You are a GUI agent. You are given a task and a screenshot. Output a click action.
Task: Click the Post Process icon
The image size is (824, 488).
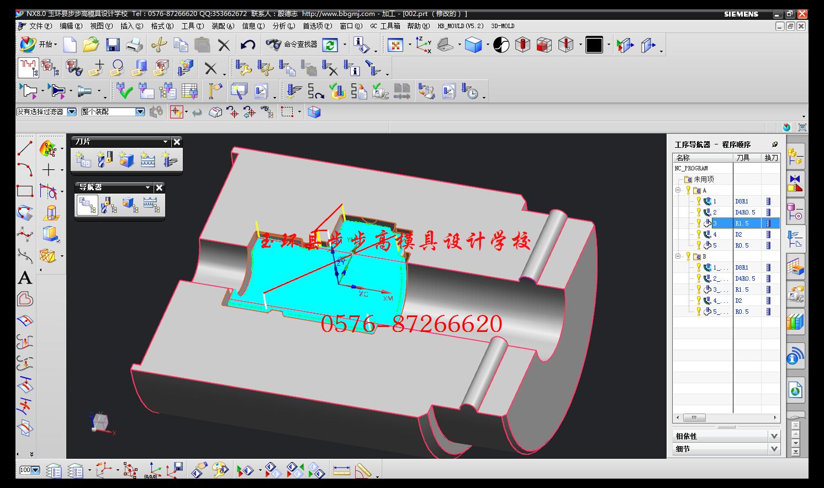coord(426,91)
